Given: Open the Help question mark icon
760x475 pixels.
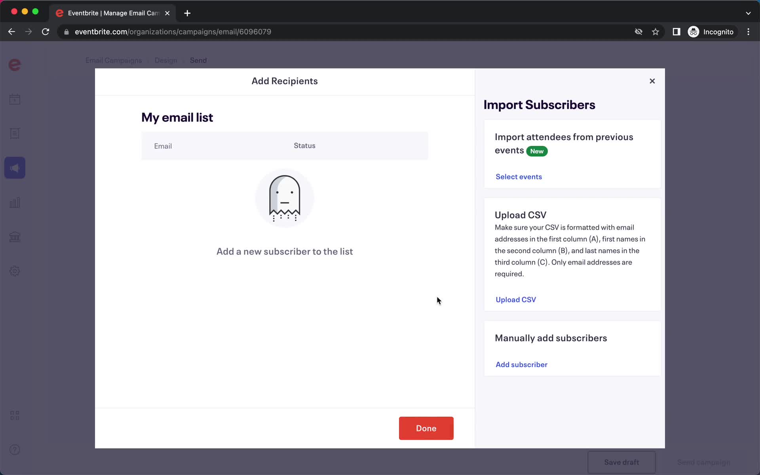Looking at the screenshot, I should tap(15, 450).
